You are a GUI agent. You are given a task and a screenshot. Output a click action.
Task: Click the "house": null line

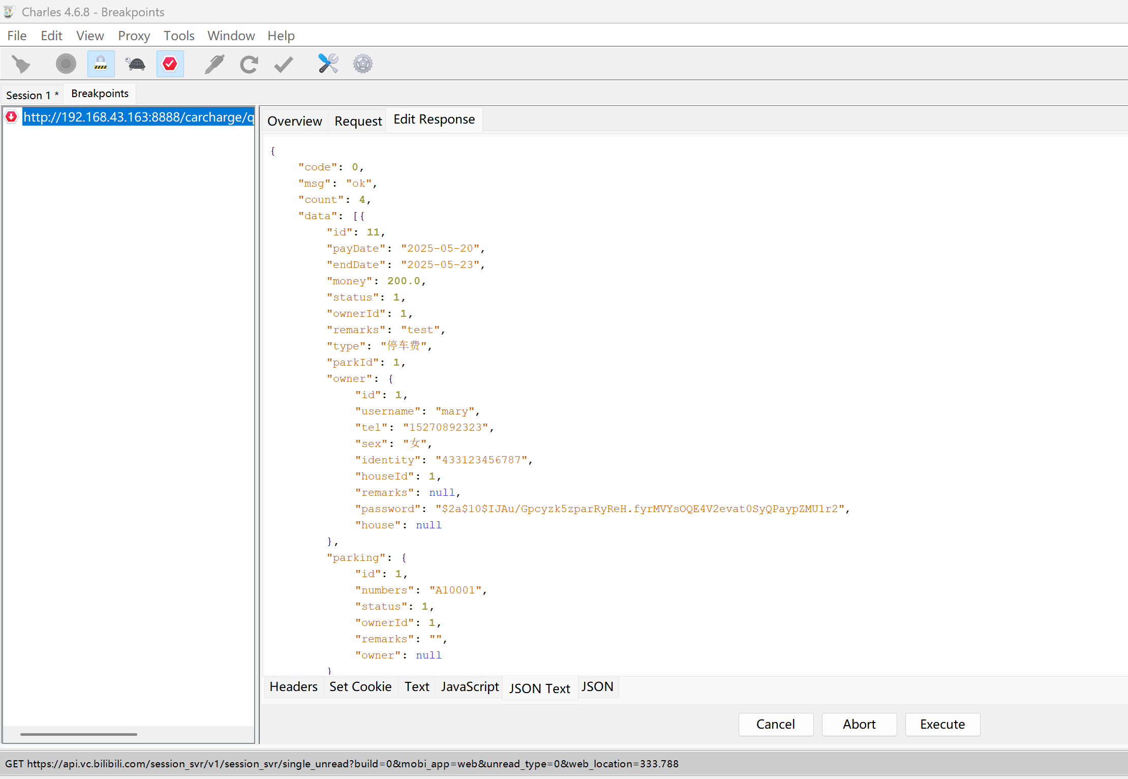(399, 525)
